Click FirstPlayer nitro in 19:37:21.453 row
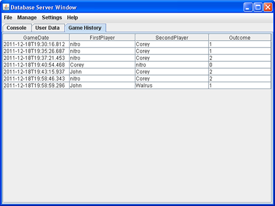 tap(102, 58)
